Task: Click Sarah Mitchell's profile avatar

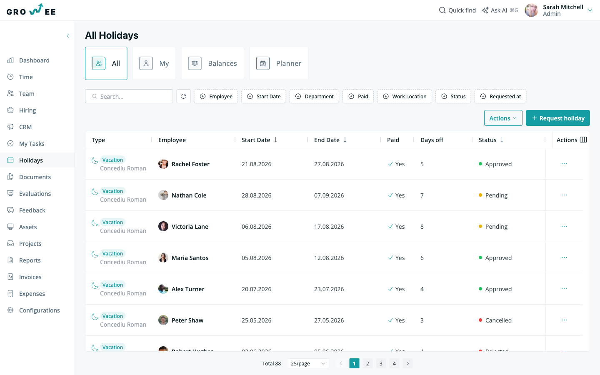Action: (x=531, y=10)
